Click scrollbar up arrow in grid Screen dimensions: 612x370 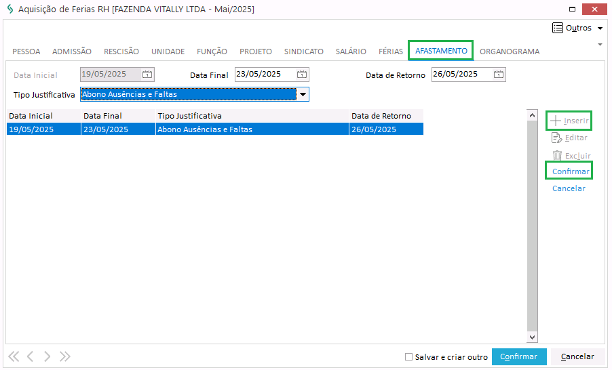click(532, 115)
